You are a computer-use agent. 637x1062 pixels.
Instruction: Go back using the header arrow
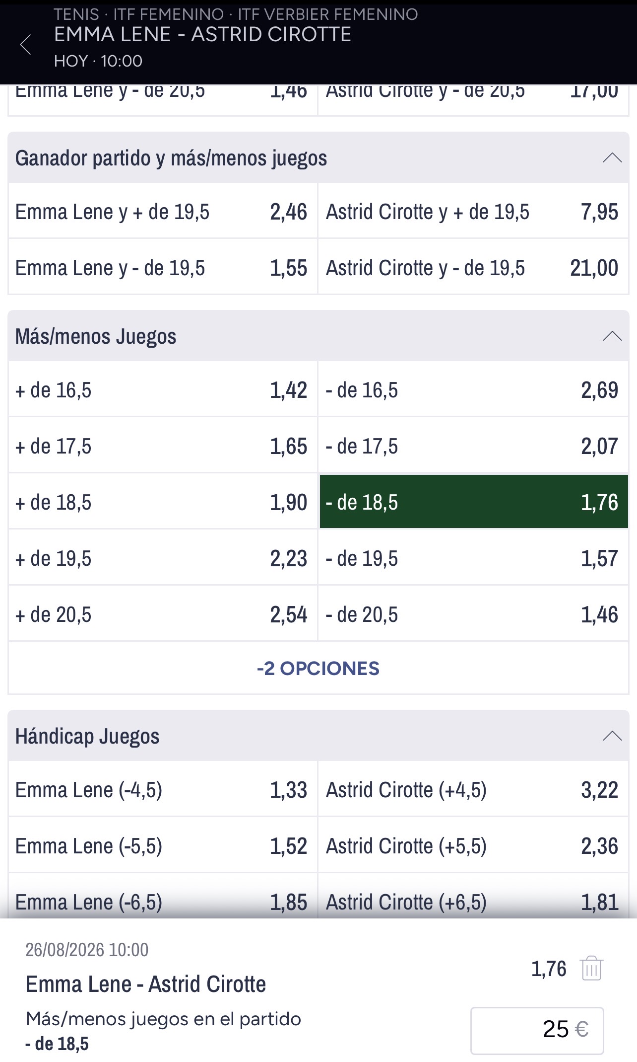[x=26, y=45]
